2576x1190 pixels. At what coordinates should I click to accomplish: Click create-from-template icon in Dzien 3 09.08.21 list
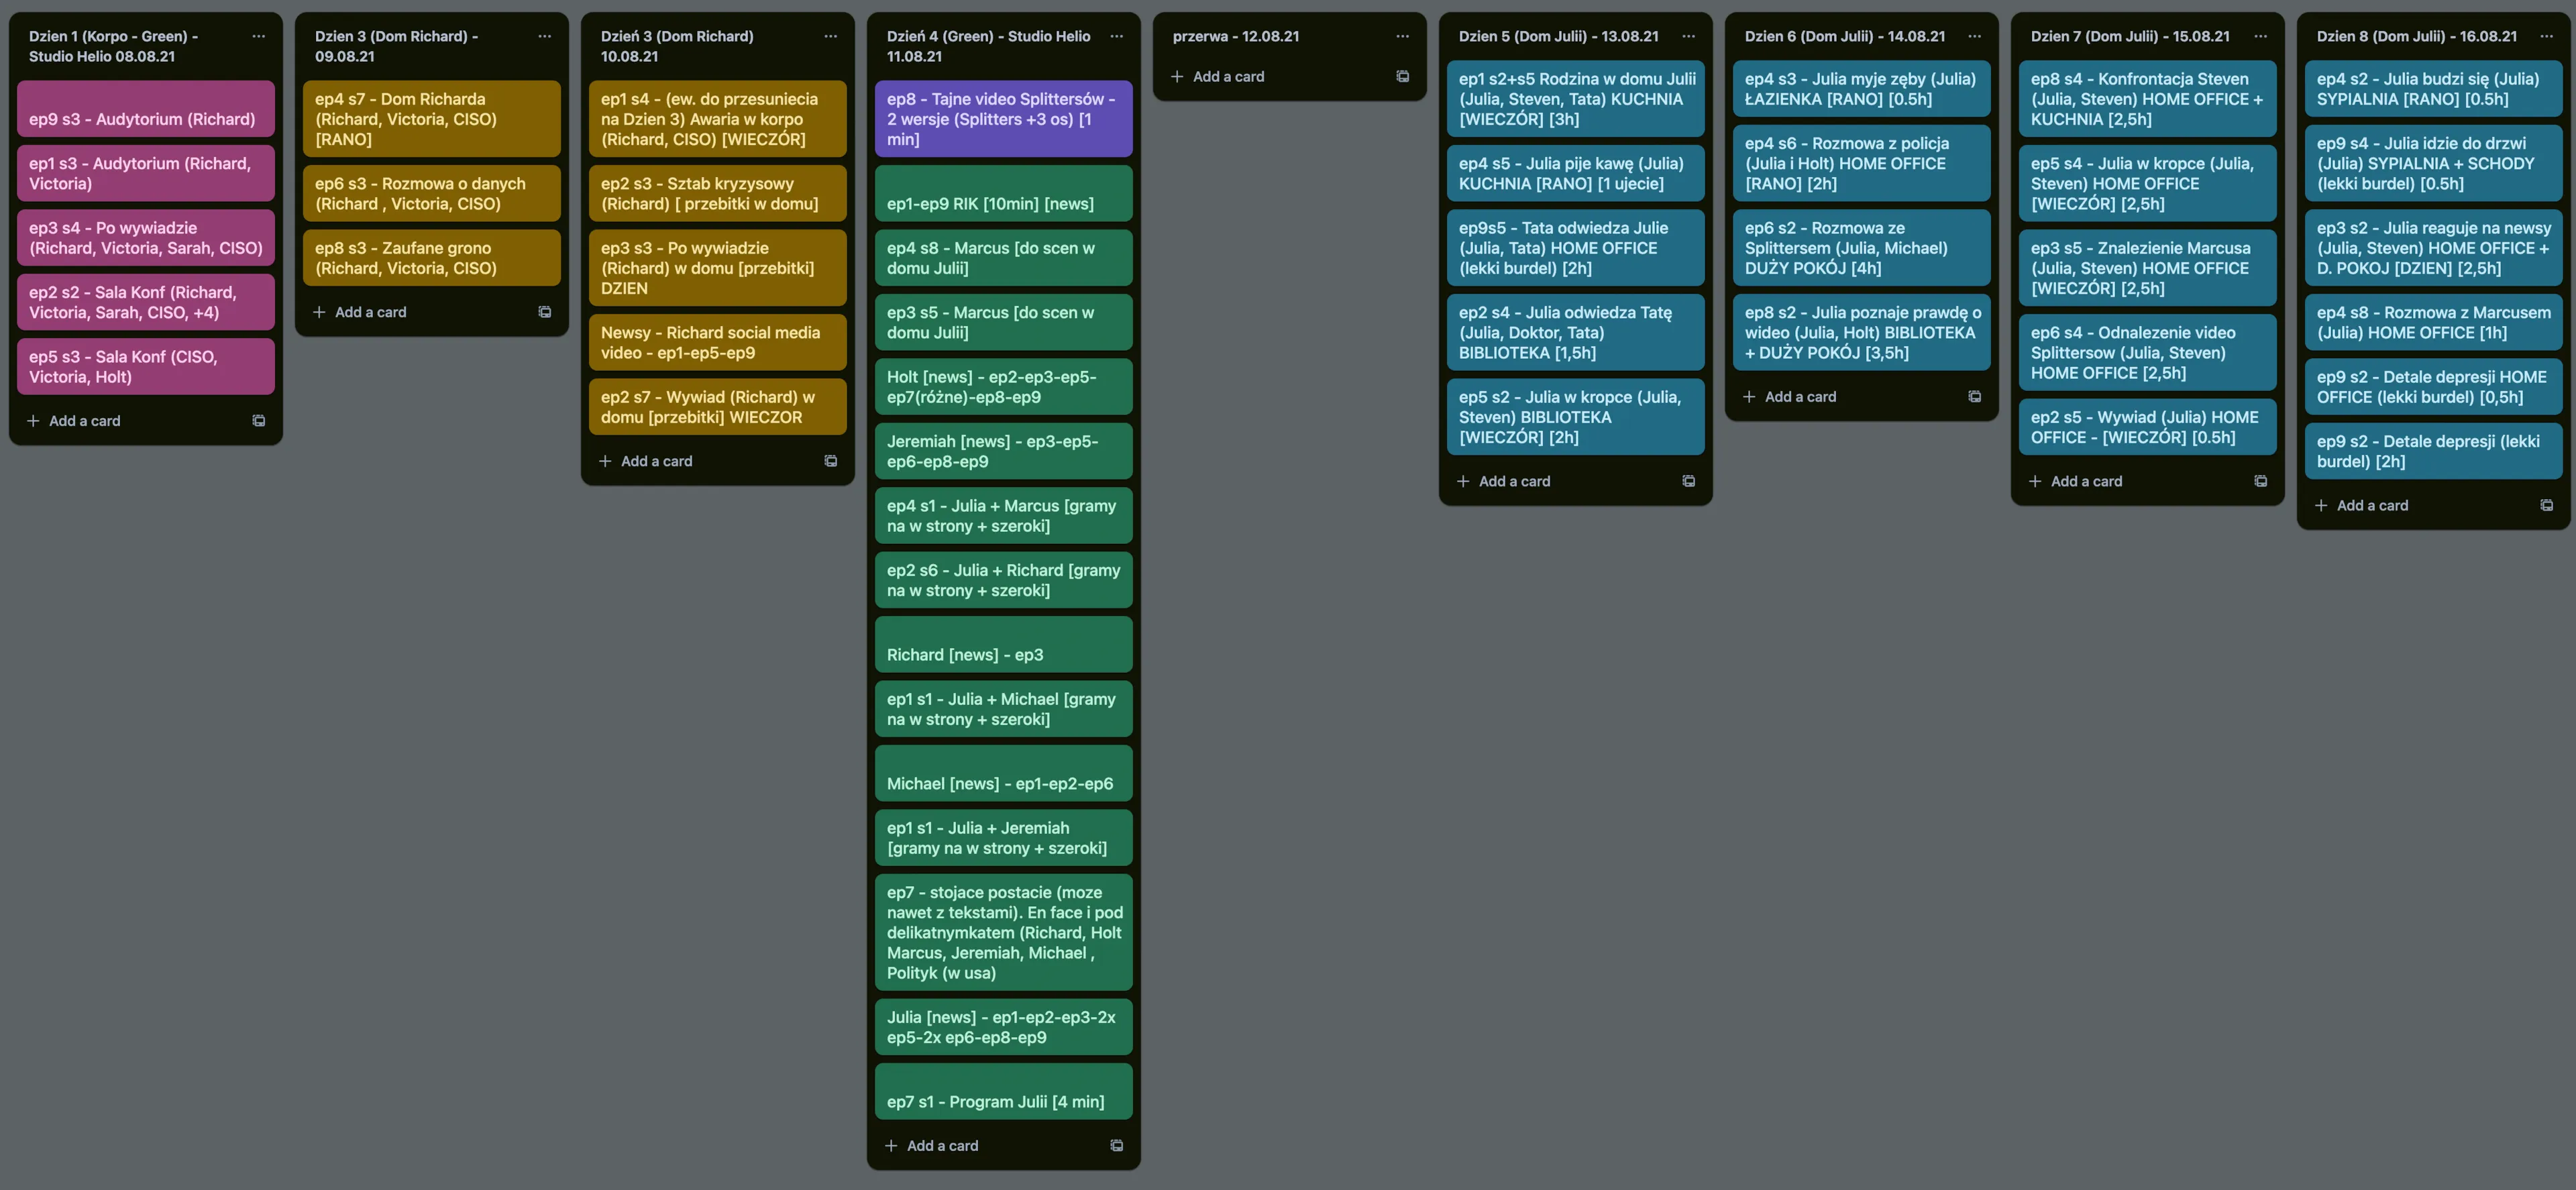pos(544,312)
